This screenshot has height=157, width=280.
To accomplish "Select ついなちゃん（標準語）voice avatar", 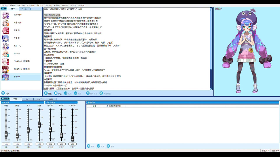I will coord(6,61).
